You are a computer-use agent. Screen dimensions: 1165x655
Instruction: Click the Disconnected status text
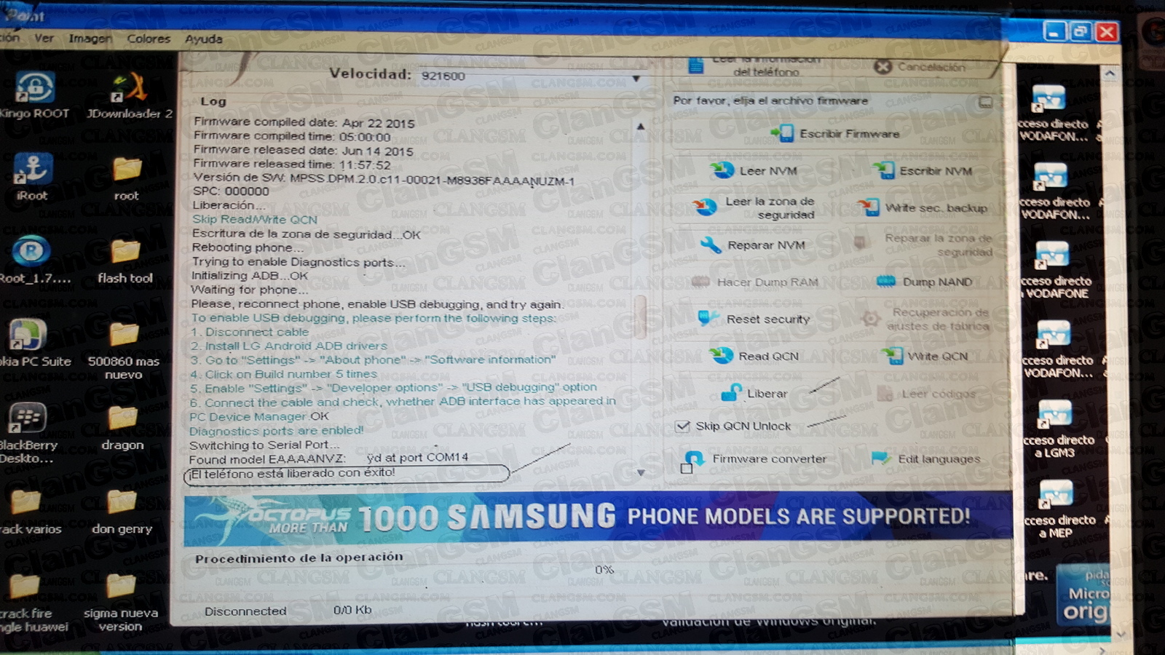pyautogui.click(x=245, y=611)
